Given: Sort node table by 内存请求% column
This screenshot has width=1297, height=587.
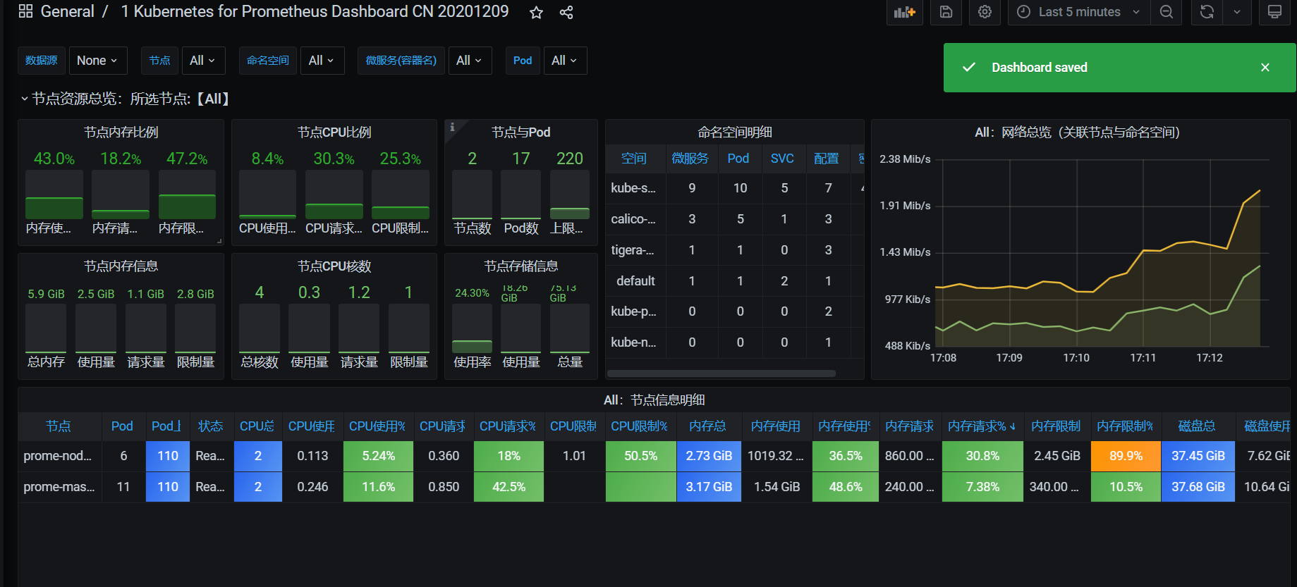Looking at the screenshot, I should (981, 426).
